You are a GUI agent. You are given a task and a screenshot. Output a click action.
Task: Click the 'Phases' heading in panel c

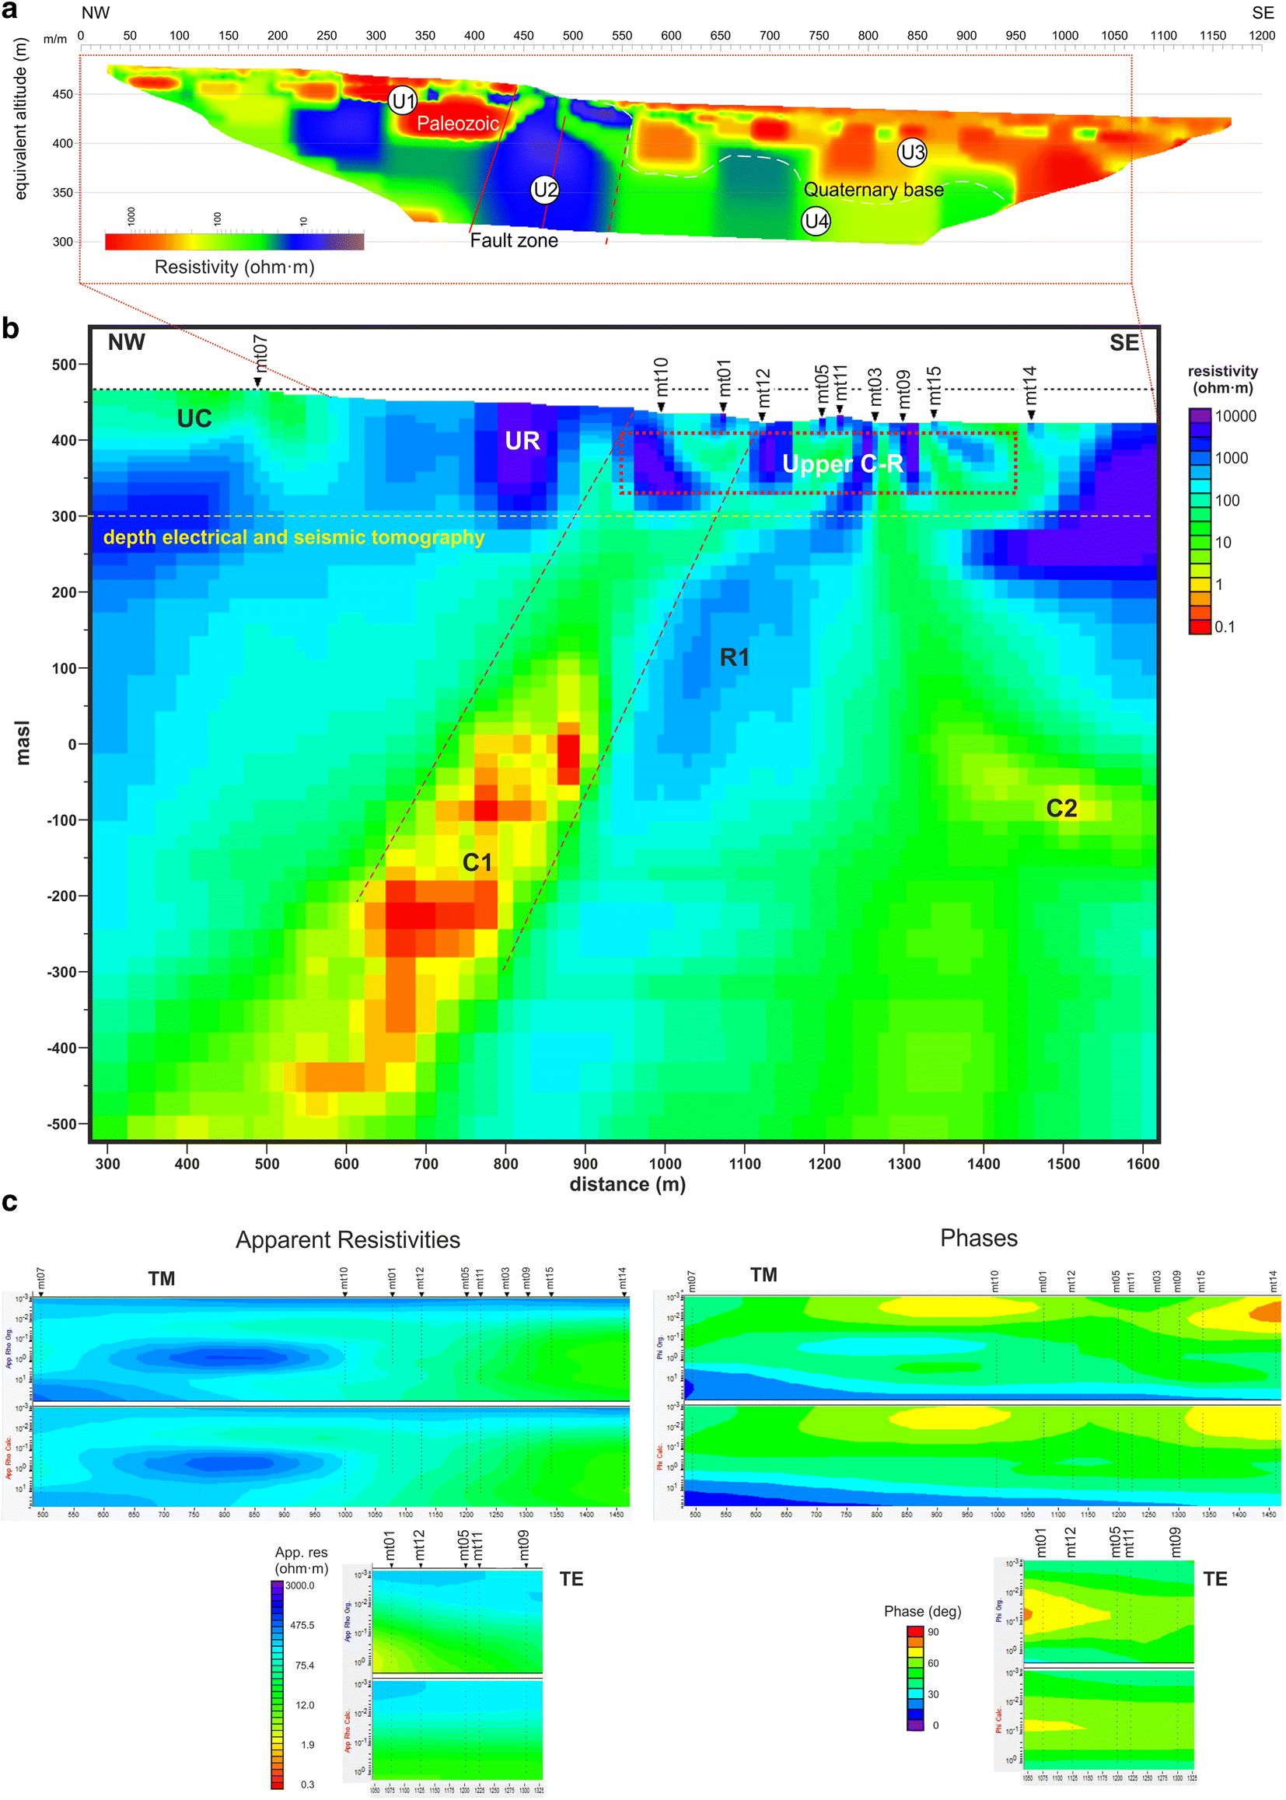979,1239
